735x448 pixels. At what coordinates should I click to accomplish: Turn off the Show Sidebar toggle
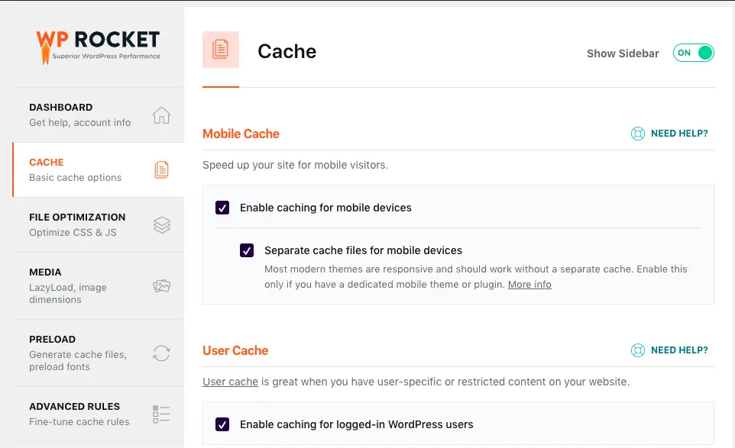[x=693, y=53]
